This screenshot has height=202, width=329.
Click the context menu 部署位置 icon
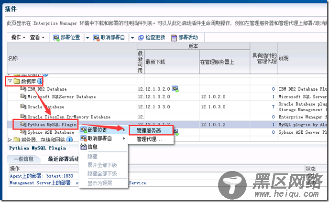pyautogui.click(x=84, y=130)
